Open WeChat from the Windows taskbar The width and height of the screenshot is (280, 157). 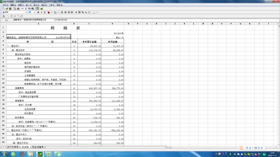click(x=58, y=154)
